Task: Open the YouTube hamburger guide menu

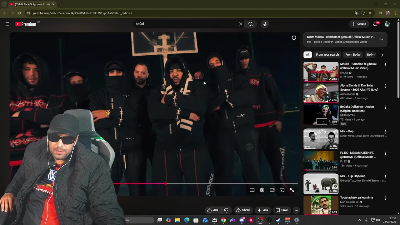Action: pyautogui.click(x=7, y=24)
